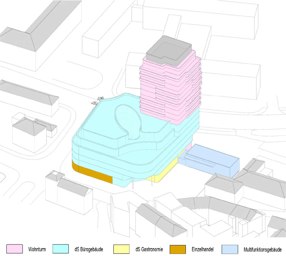The width and height of the screenshot is (286, 256).
Task: Click the pink Wohnturm legend swatch
Action: (14, 248)
